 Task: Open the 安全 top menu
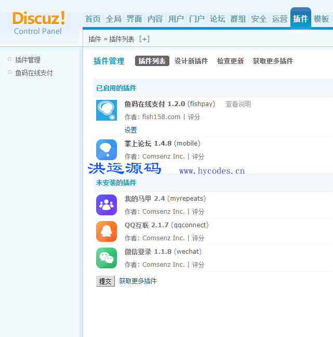coord(259,19)
